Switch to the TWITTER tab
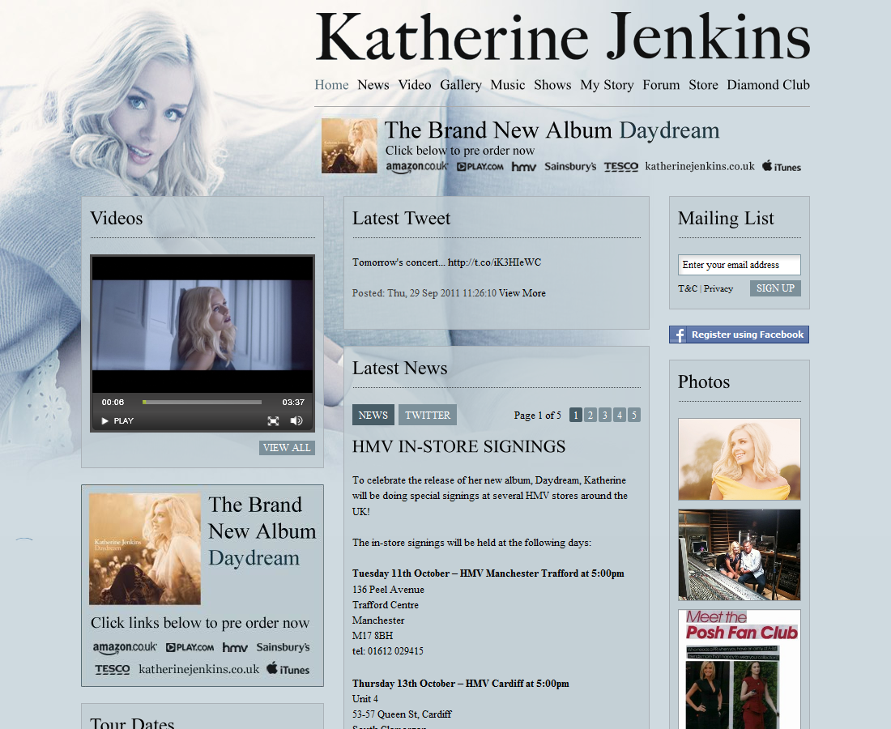The height and width of the screenshot is (729, 891). tap(428, 415)
